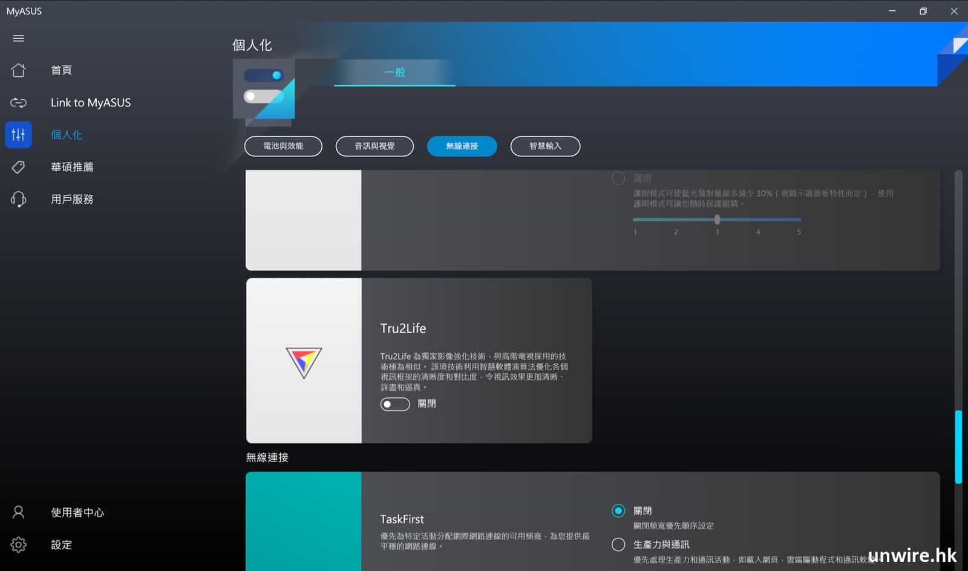Select the personalization (個人化) sliders icon

18,135
